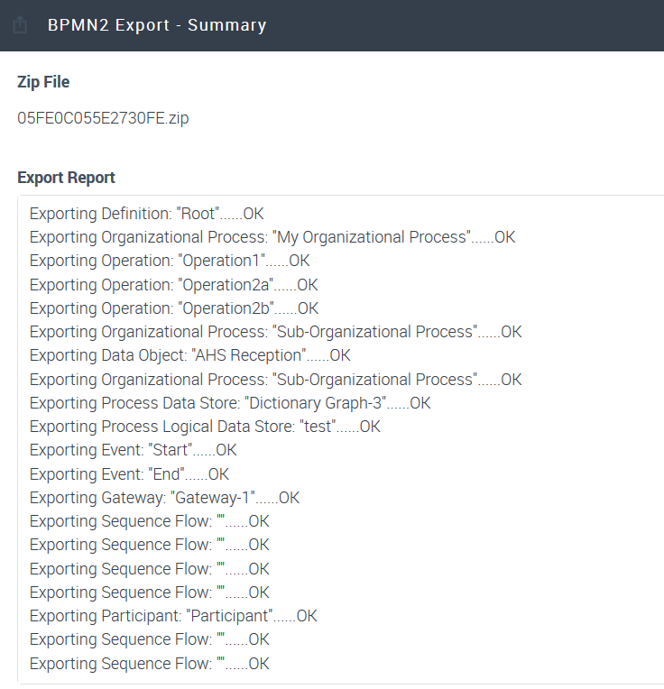Image resolution: width=664 pixels, height=689 pixels.
Task: Click the Gateway "Gateway-1" export line
Action: 164,498
